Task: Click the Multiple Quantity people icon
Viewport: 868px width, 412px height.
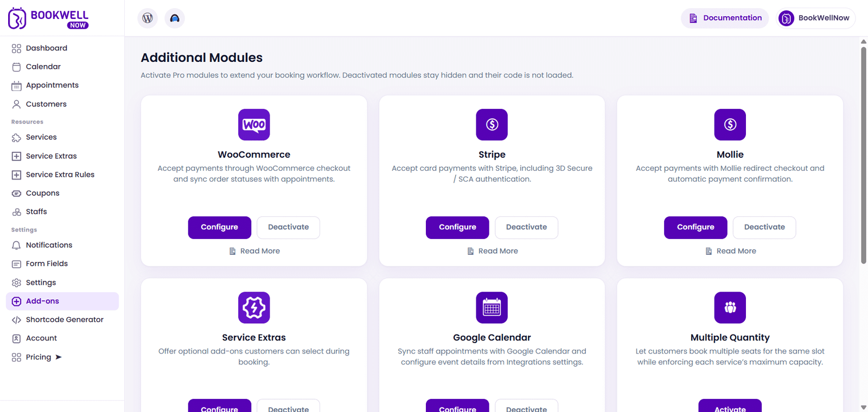Action: (730, 307)
